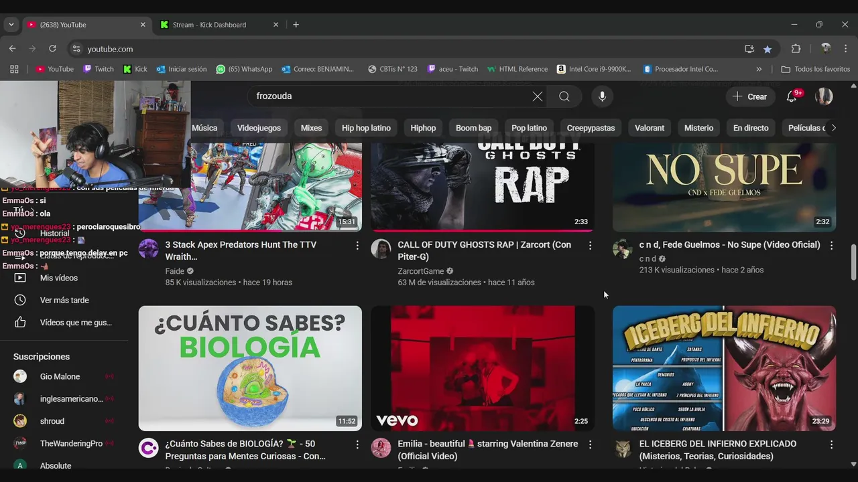The image size is (858, 482).
Task: Select the Valorant chip
Action: click(650, 128)
